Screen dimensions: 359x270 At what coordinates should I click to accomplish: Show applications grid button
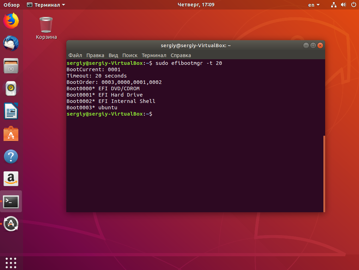point(11,263)
